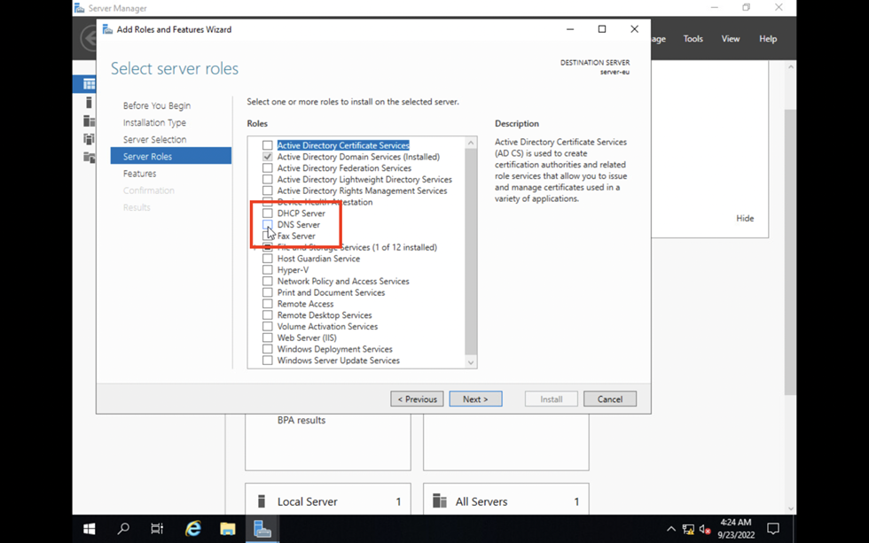Check the DHCP Server role checkbox
Screen dimensions: 869x543
pyautogui.click(x=268, y=213)
